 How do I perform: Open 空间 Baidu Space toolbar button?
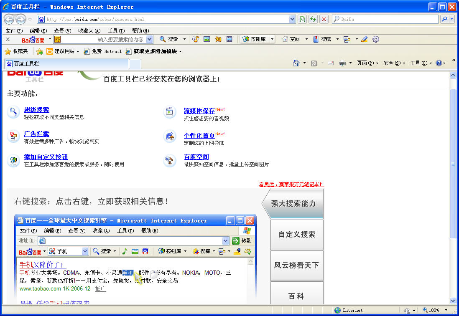291,39
